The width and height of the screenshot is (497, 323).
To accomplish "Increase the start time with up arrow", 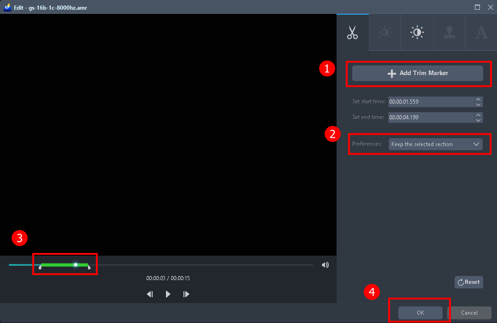I will pyautogui.click(x=479, y=99).
